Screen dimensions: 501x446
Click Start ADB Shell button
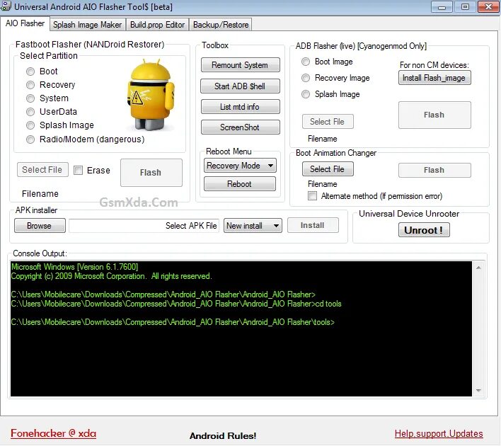click(x=241, y=86)
